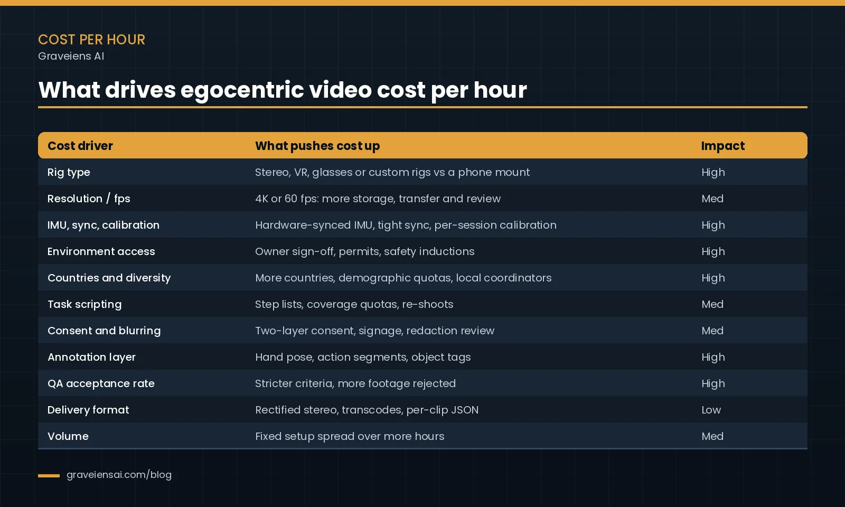Image resolution: width=845 pixels, height=507 pixels.
Task: Select the "Task scripting" cell
Action: coord(84,304)
